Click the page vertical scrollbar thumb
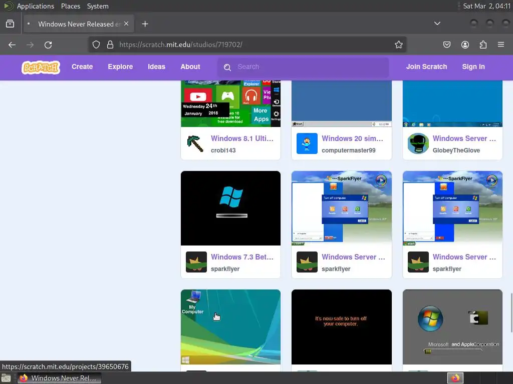513x384 pixels. pyautogui.click(x=510, y=312)
